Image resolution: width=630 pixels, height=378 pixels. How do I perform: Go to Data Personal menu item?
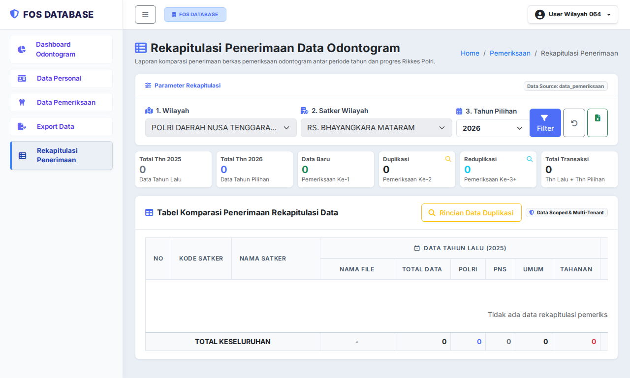61,78
